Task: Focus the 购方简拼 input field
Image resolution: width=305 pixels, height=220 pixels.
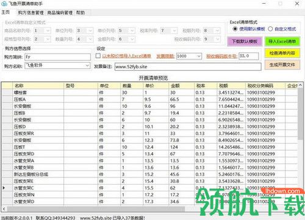Action: tap(57, 57)
